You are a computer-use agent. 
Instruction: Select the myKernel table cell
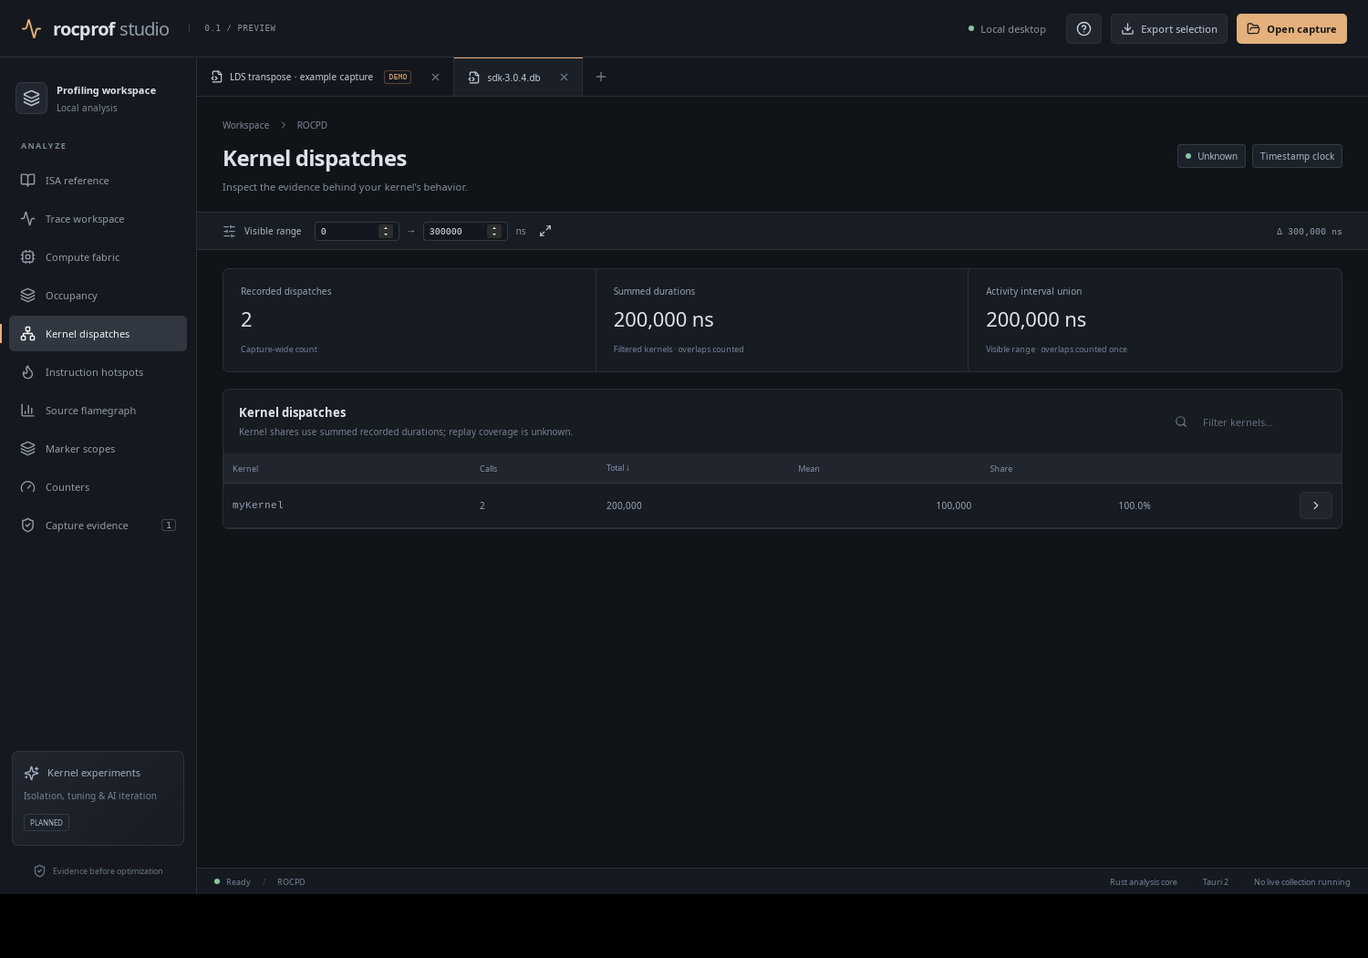(258, 505)
